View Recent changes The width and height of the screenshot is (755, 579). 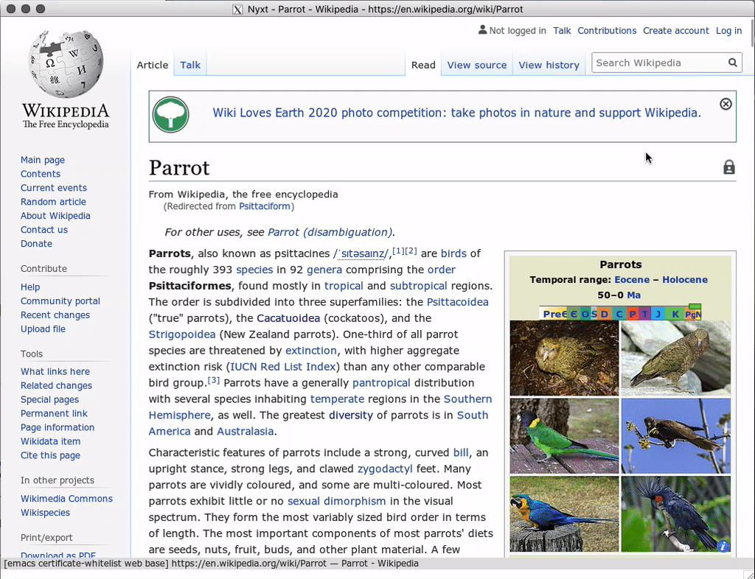(x=55, y=315)
